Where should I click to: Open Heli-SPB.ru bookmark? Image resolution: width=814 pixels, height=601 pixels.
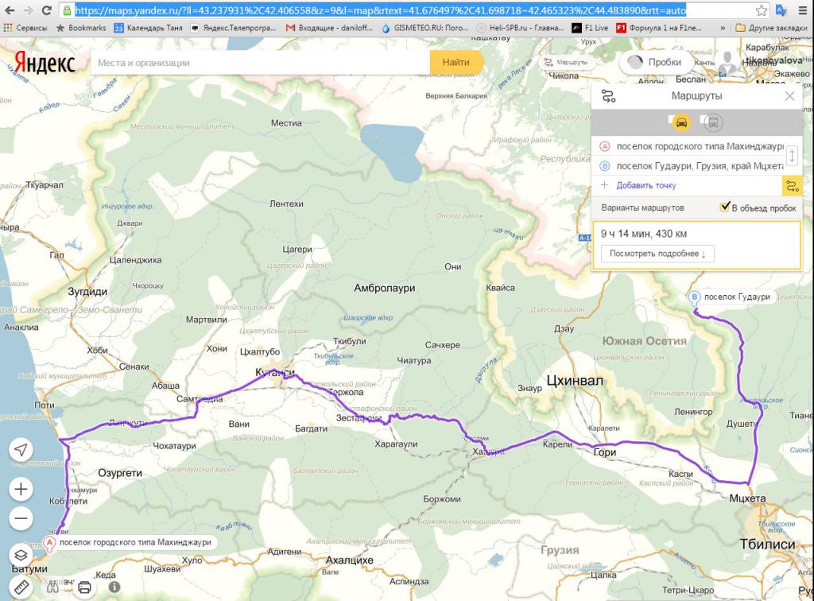point(521,28)
